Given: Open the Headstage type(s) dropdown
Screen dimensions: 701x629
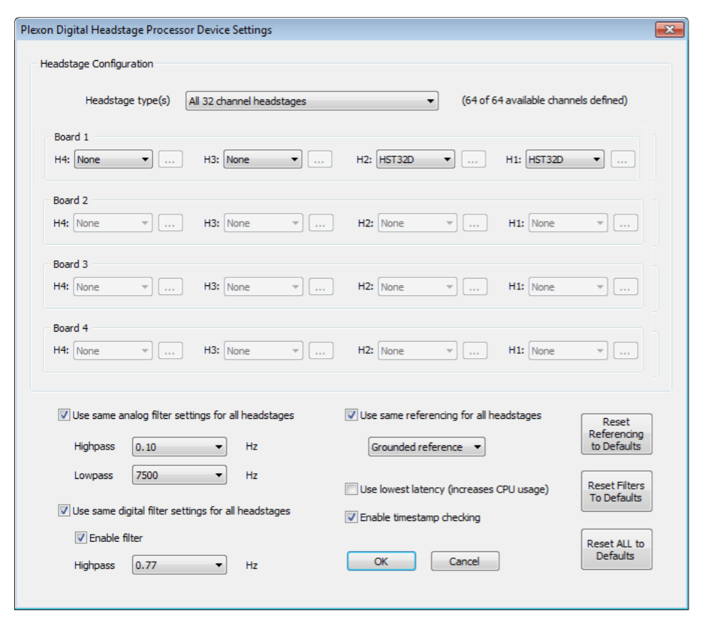Looking at the screenshot, I should point(312,101).
